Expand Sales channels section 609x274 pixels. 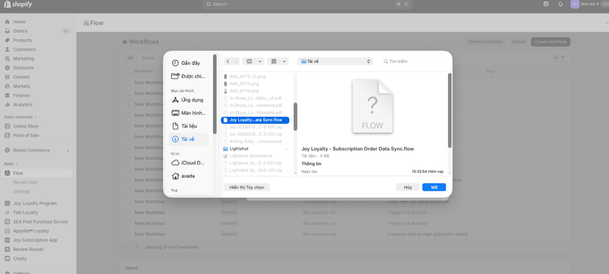click(20, 117)
